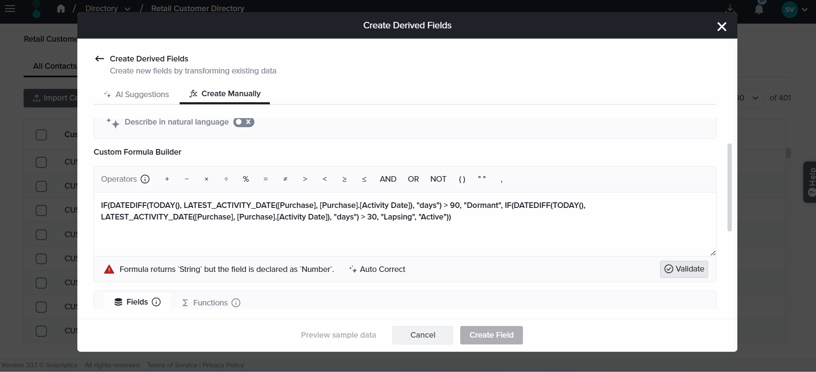Insert the less-than-or-equal operator

(364, 179)
